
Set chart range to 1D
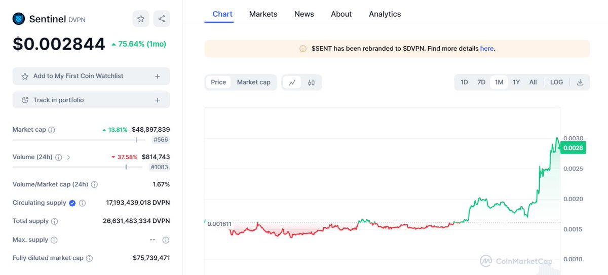pos(464,82)
